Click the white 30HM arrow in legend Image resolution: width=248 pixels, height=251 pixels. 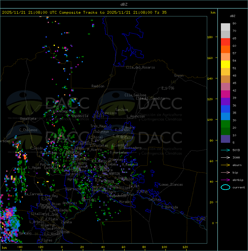click(225, 158)
